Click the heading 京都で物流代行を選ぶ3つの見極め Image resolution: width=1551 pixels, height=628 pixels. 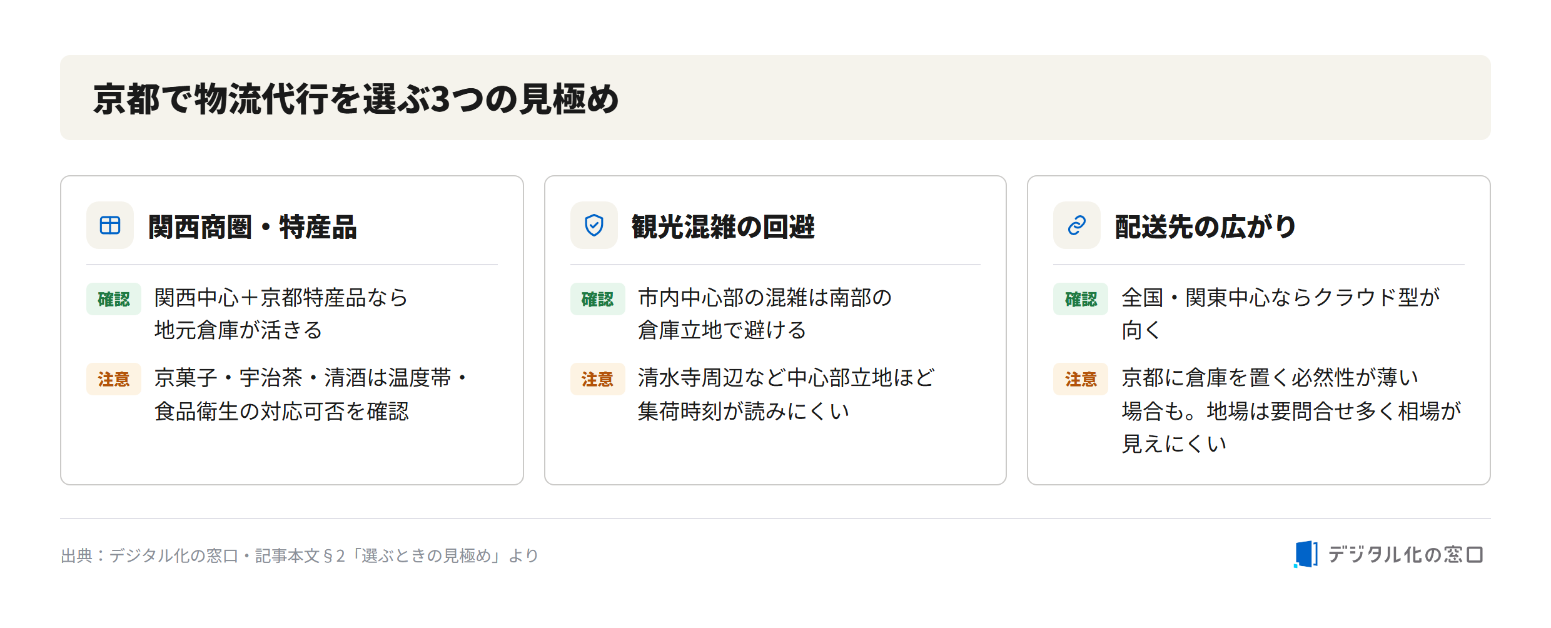pos(356,99)
